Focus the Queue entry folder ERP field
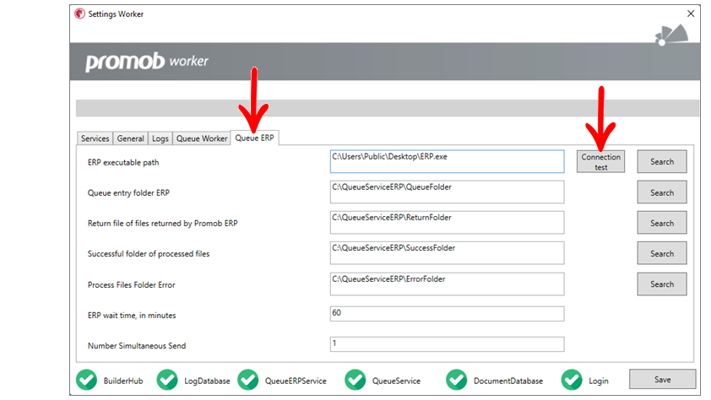This screenshot has width=711, height=400. tap(447, 192)
